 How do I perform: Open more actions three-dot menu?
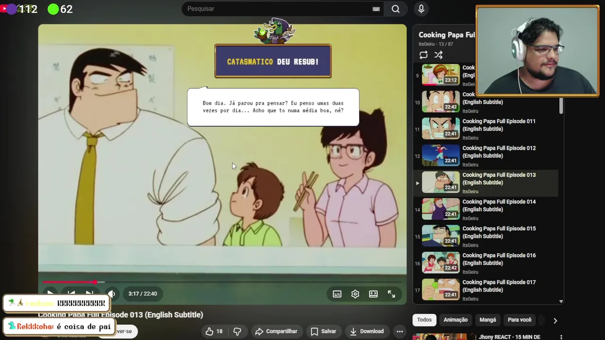(400, 331)
